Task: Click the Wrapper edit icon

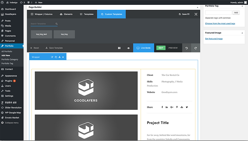Action: (x=52, y=57)
